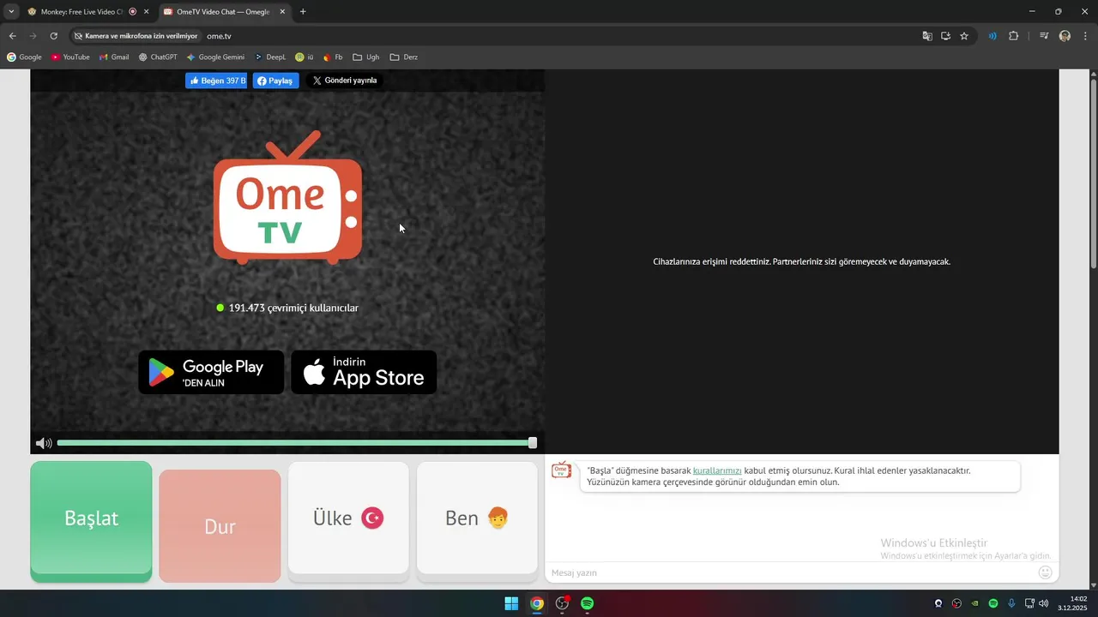1098x617 pixels.
Task: Click the webcam tray icon
Action: pyautogui.click(x=938, y=603)
